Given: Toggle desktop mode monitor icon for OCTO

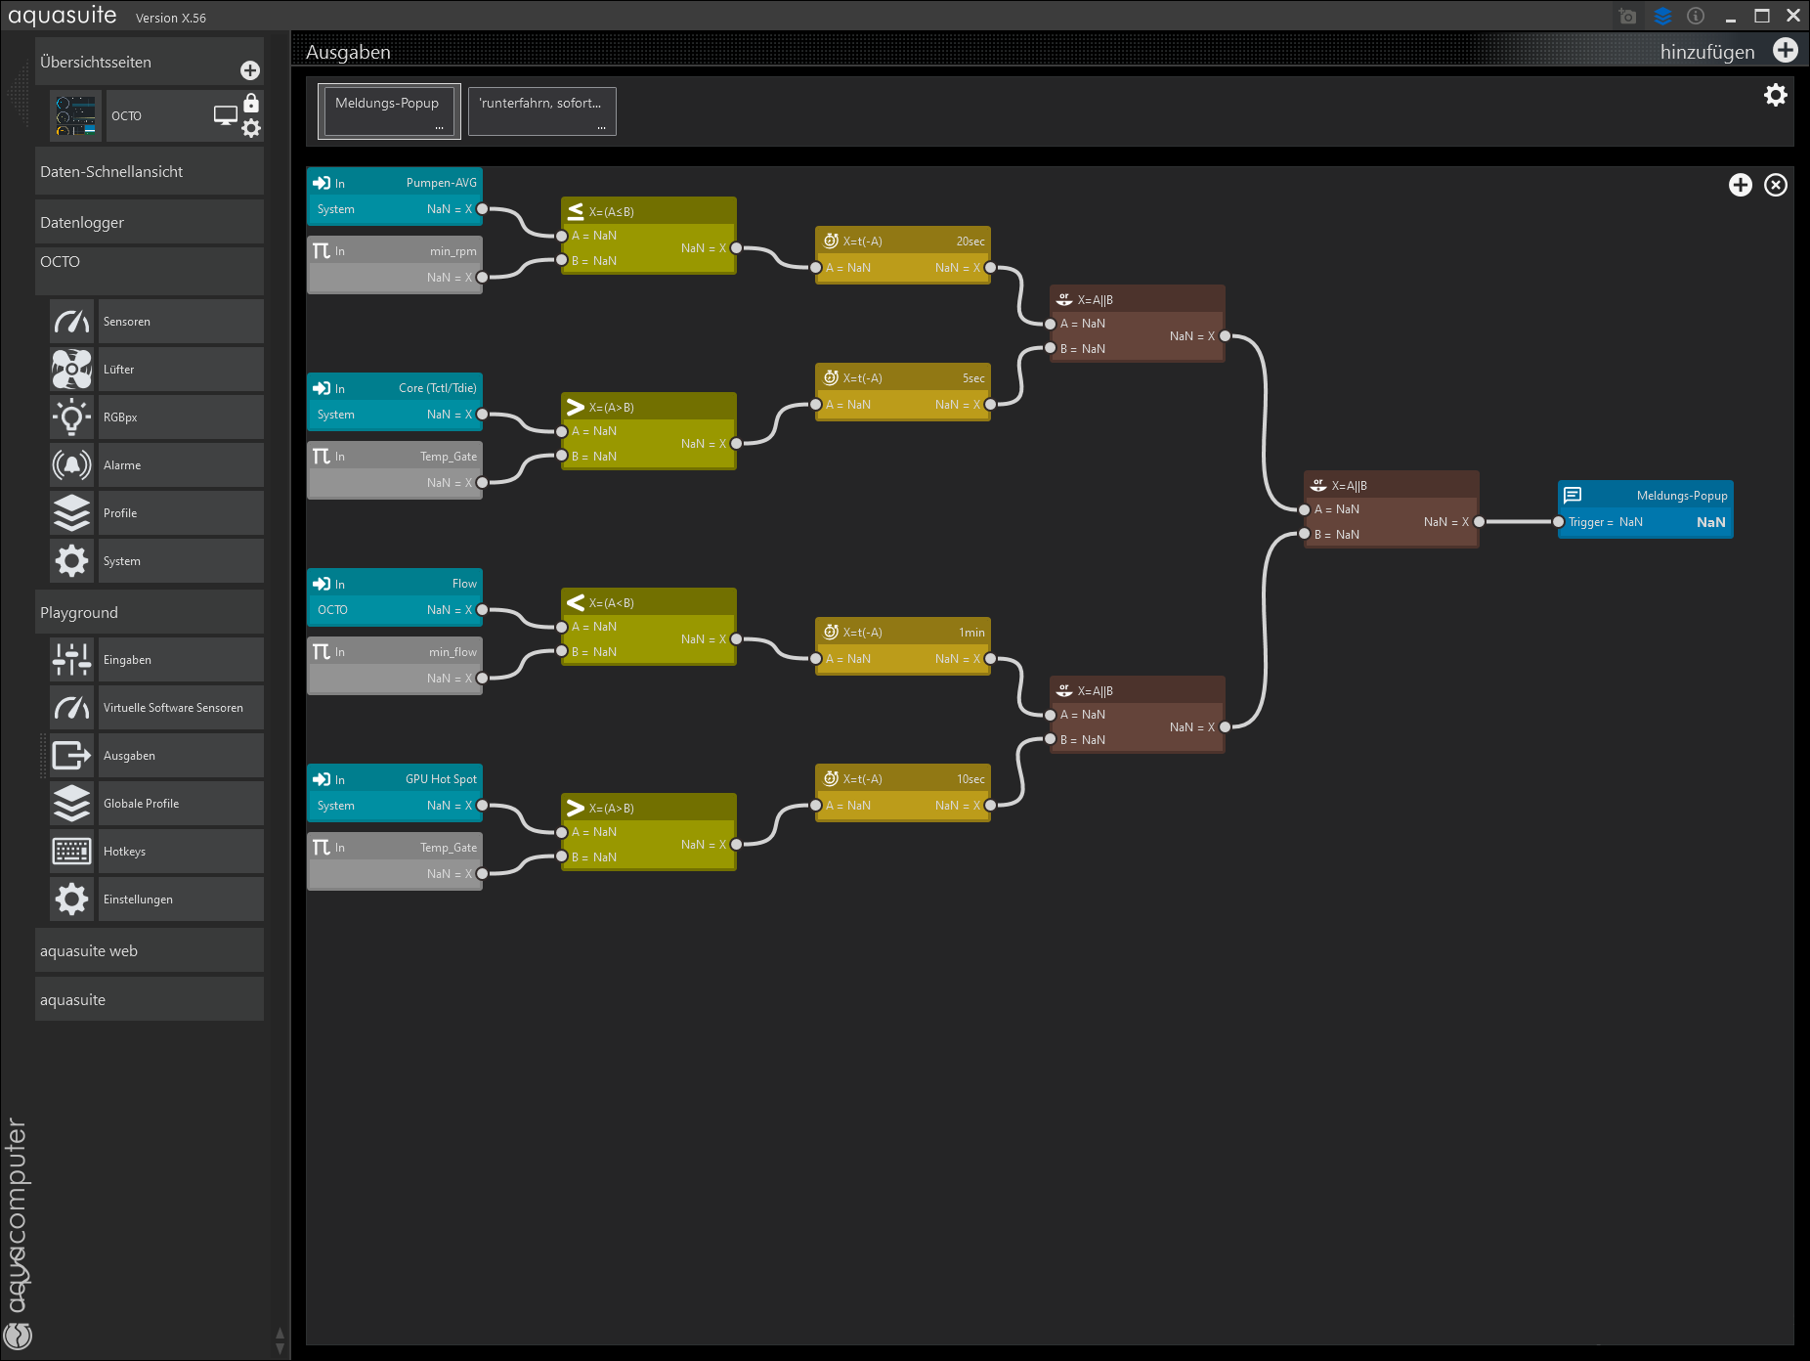Looking at the screenshot, I should tap(225, 115).
